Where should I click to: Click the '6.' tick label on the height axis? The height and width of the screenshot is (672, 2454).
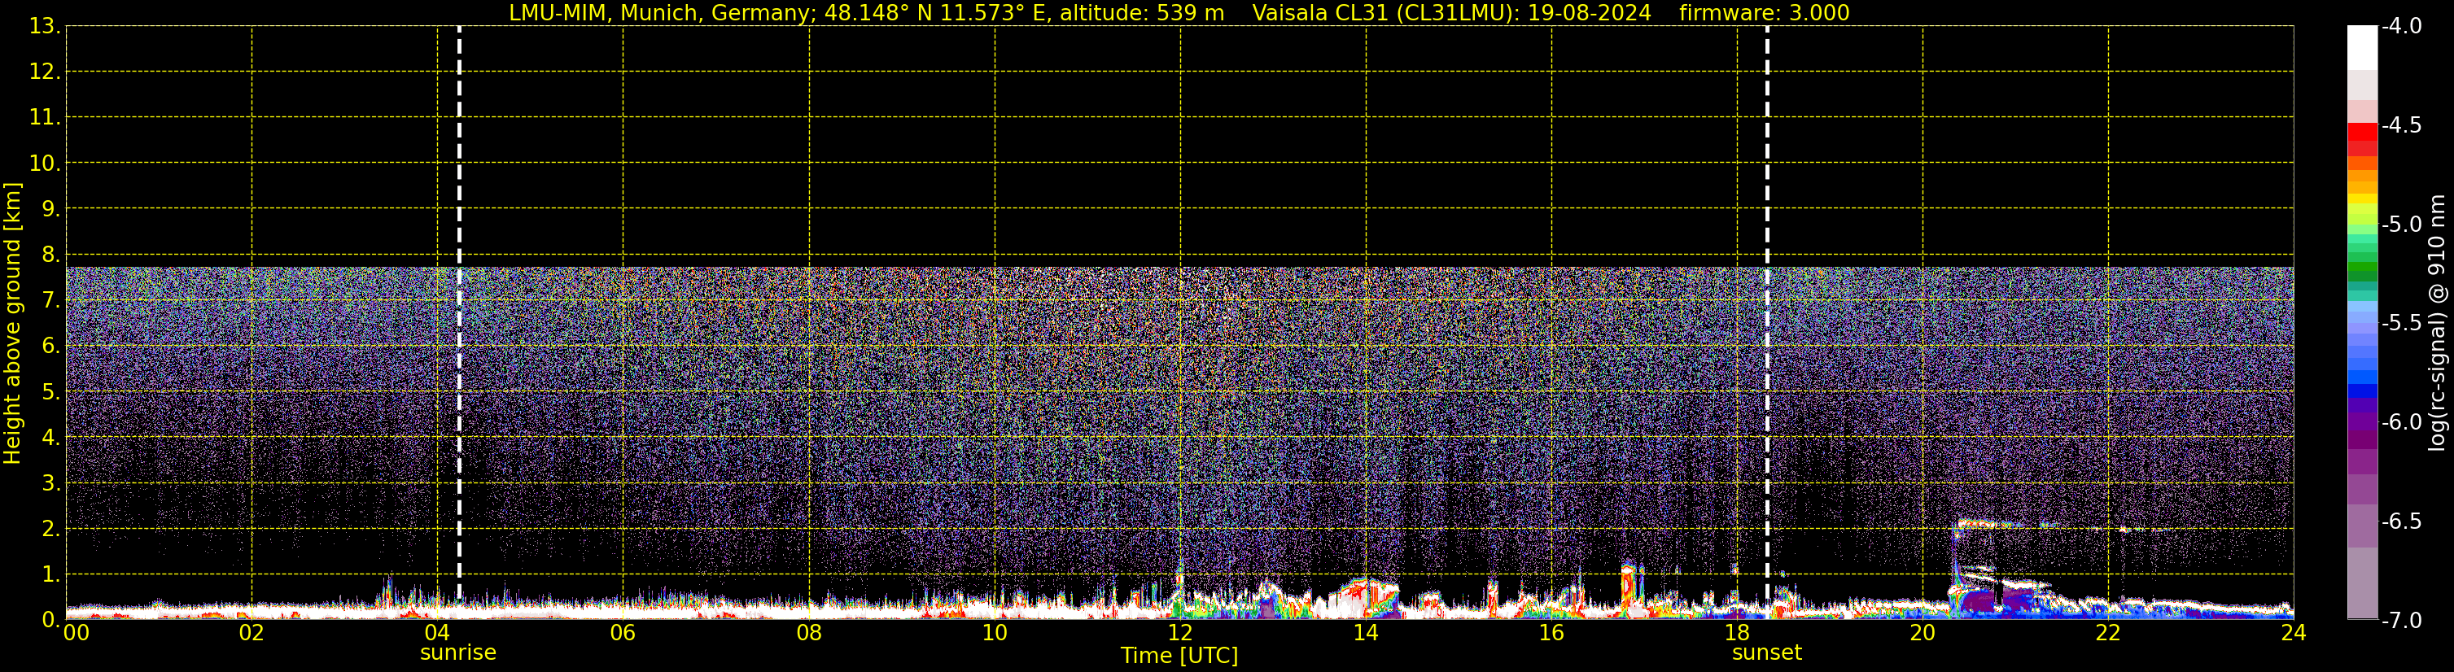point(51,347)
